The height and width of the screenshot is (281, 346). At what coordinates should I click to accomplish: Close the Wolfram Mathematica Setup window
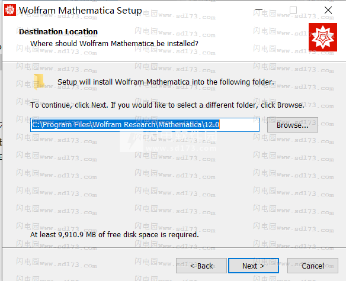tap(328, 10)
